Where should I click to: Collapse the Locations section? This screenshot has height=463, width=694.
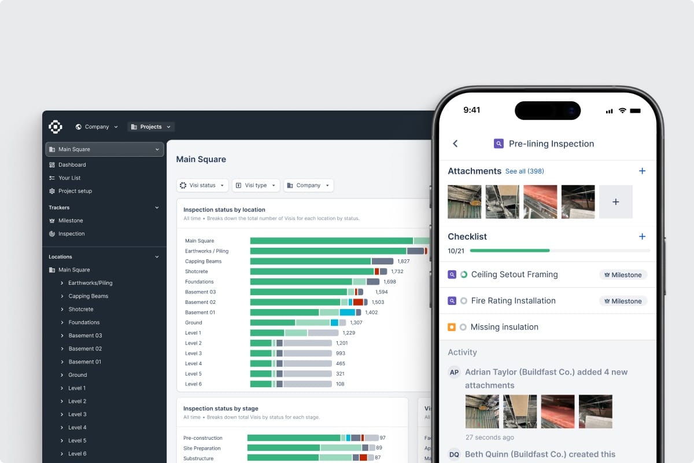[x=157, y=256]
